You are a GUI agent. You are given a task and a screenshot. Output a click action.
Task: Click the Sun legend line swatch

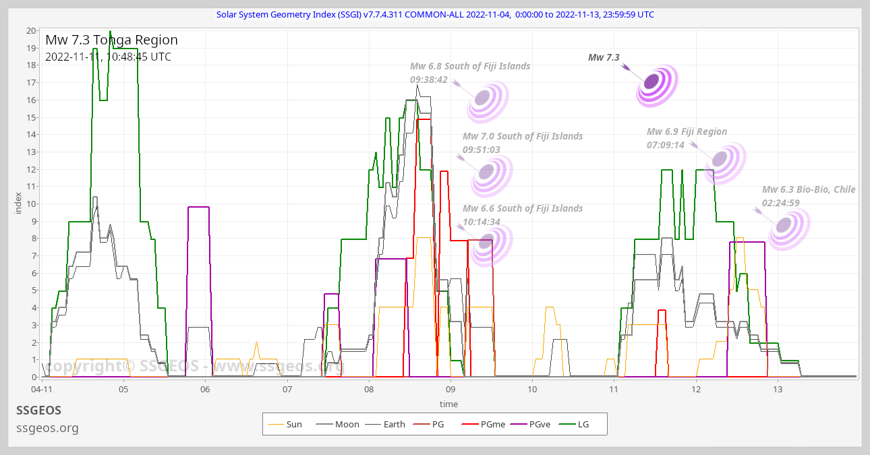tap(276, 425)
